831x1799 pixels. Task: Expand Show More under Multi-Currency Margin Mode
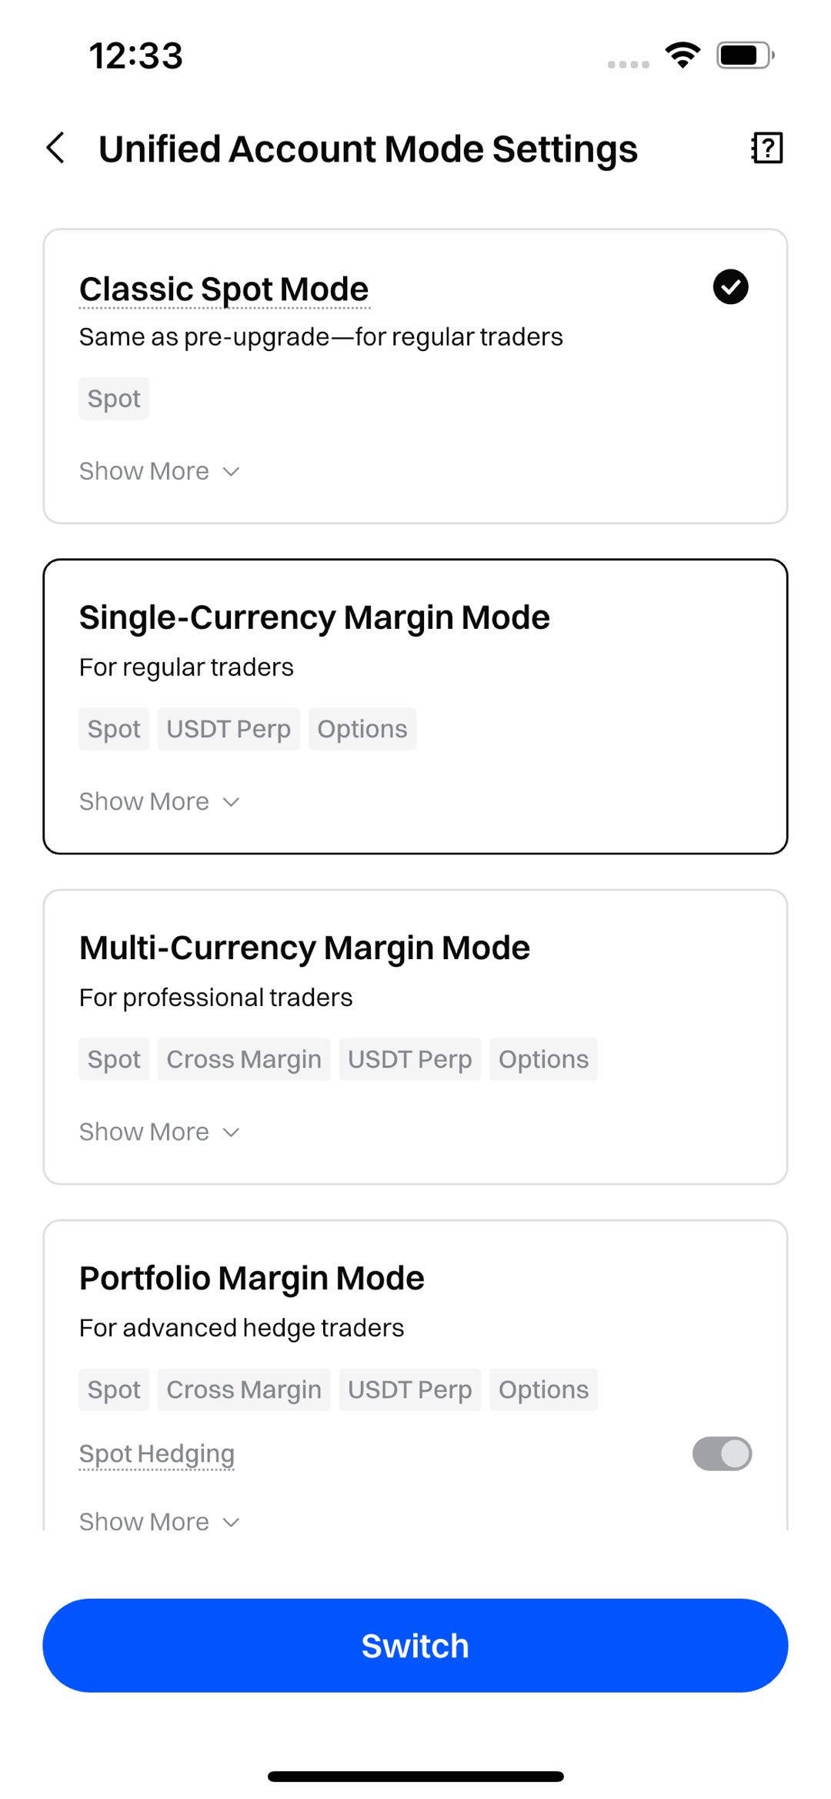(159, 1132)
